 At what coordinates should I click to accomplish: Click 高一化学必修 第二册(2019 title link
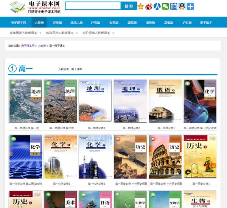click(26, 184)
